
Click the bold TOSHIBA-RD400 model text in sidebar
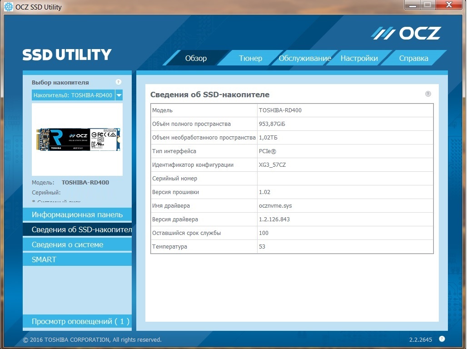click(x=85, y=182)
